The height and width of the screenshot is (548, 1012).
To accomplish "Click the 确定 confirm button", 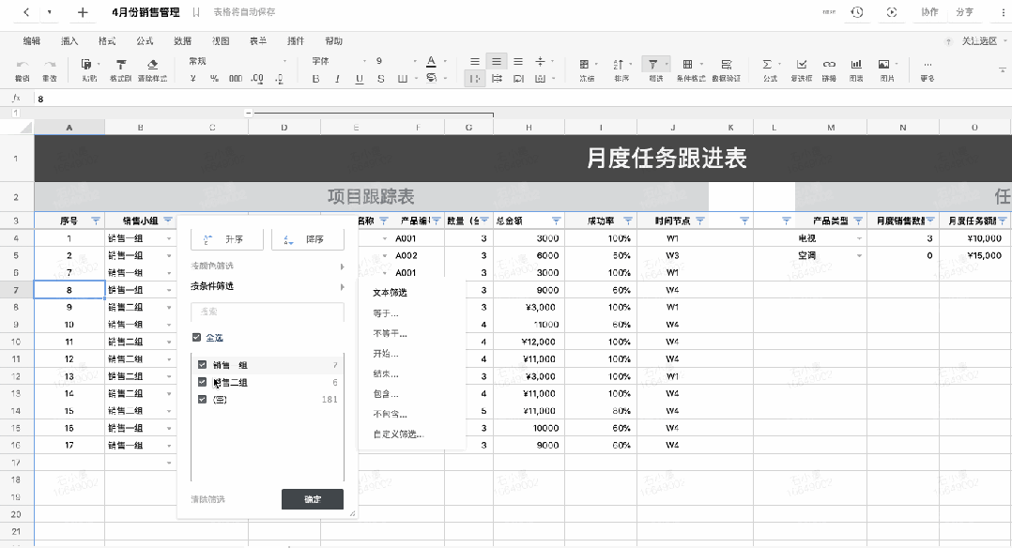I will click(312, 499).
